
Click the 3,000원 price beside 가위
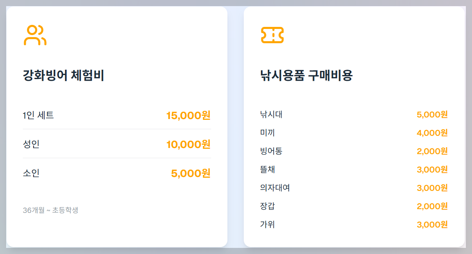[432, 224]
